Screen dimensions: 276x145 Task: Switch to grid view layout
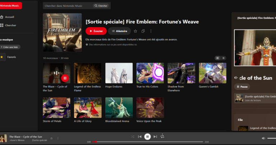217,58
